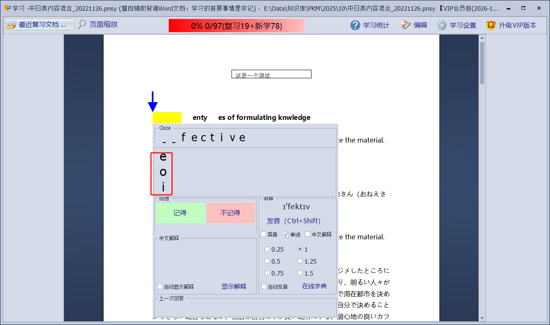Click the application icon in the title bar
The height and width of the screenshot is (325, 550).
[7, 8]
